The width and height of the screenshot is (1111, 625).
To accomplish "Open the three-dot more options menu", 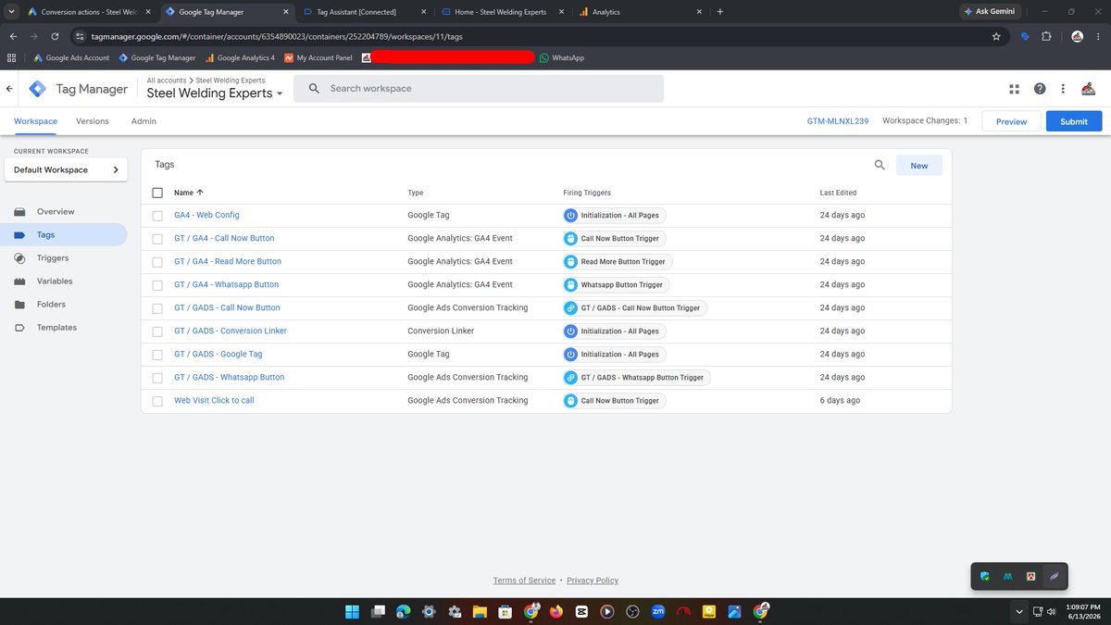I will point(1064,89).
